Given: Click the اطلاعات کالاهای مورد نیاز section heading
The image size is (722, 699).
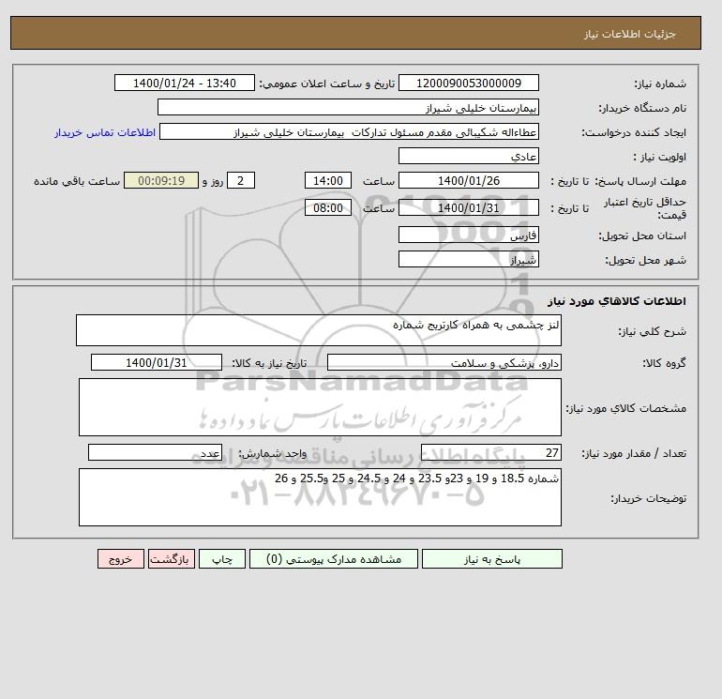Looking at the screenshot, I should 617,301.
